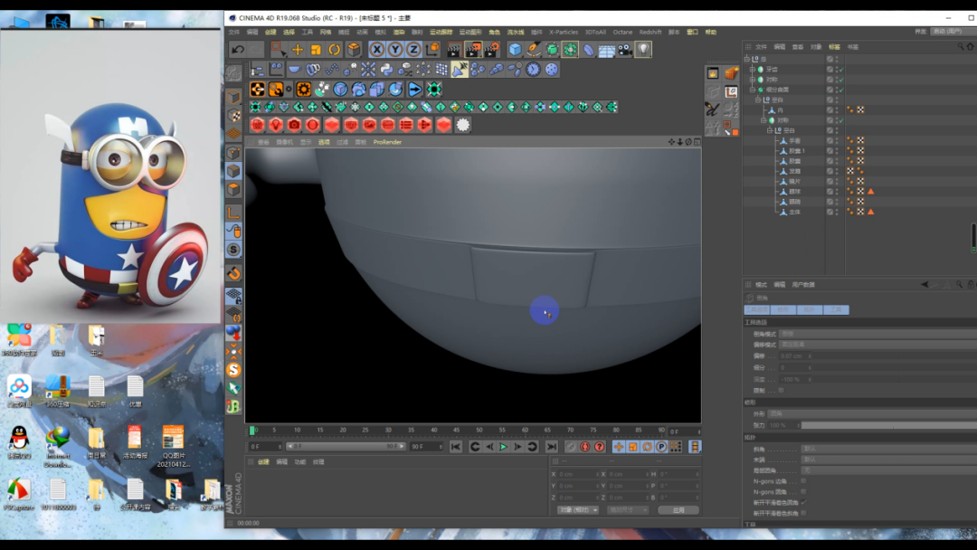
Task: Expand first 对称 object under root
Action: [x=753, y=80]
